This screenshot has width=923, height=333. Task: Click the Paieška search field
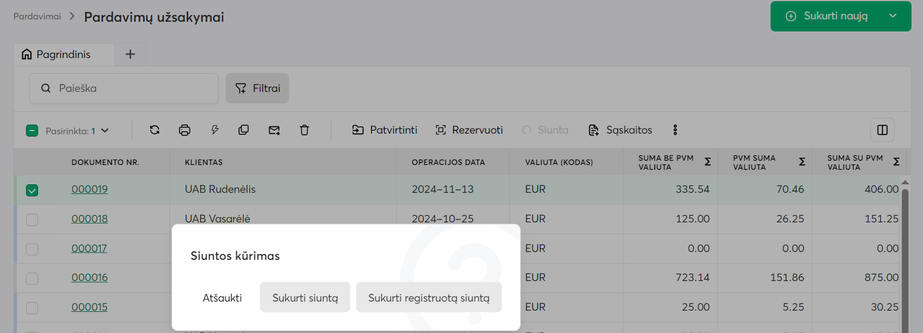click(133, 88)
